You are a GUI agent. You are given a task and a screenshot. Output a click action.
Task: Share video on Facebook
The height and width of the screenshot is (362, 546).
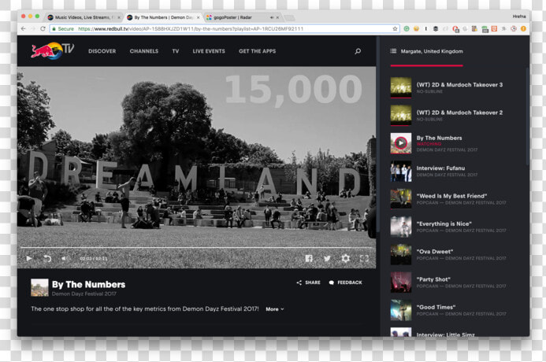click(x=309, y=258)
